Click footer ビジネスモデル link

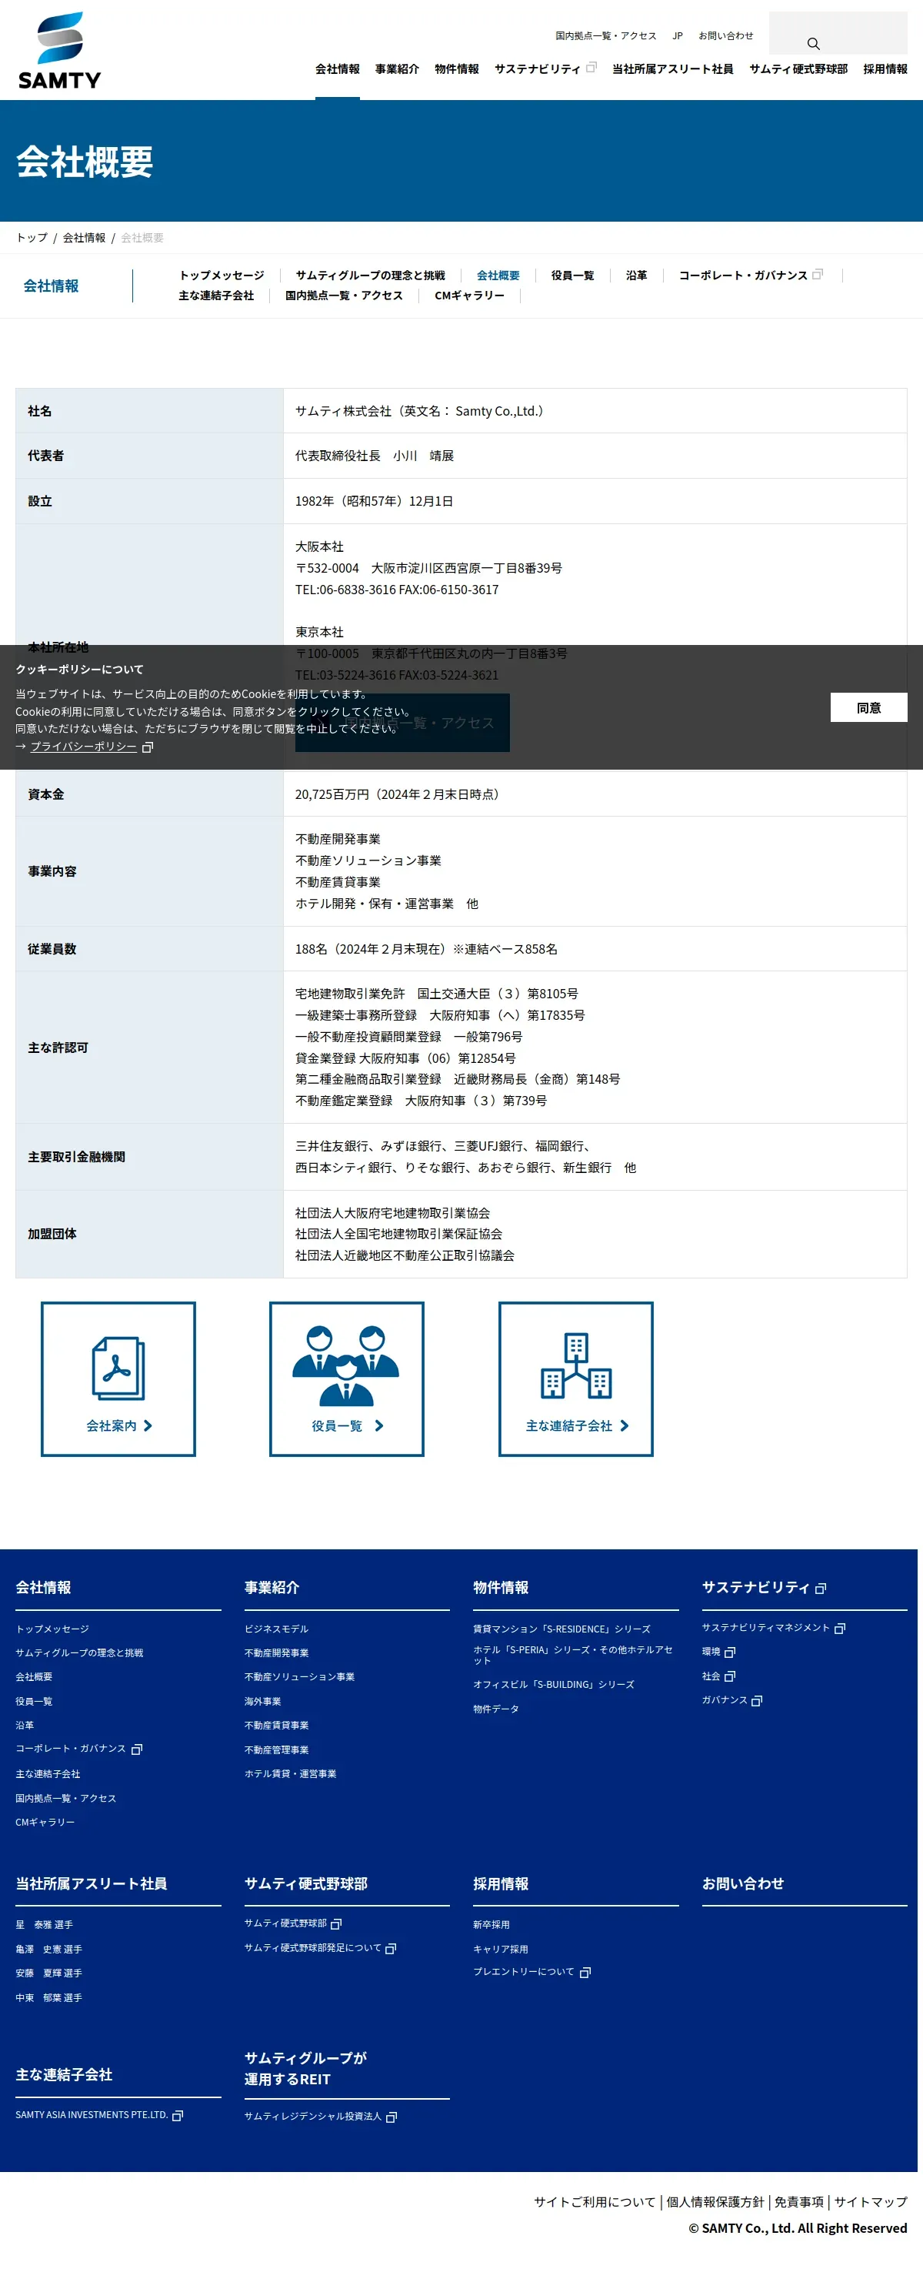[x=276, y=1629]
